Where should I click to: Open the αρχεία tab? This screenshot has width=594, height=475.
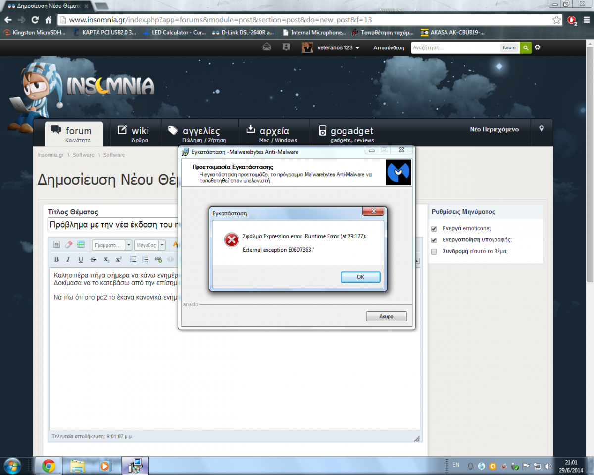point(274,133)
